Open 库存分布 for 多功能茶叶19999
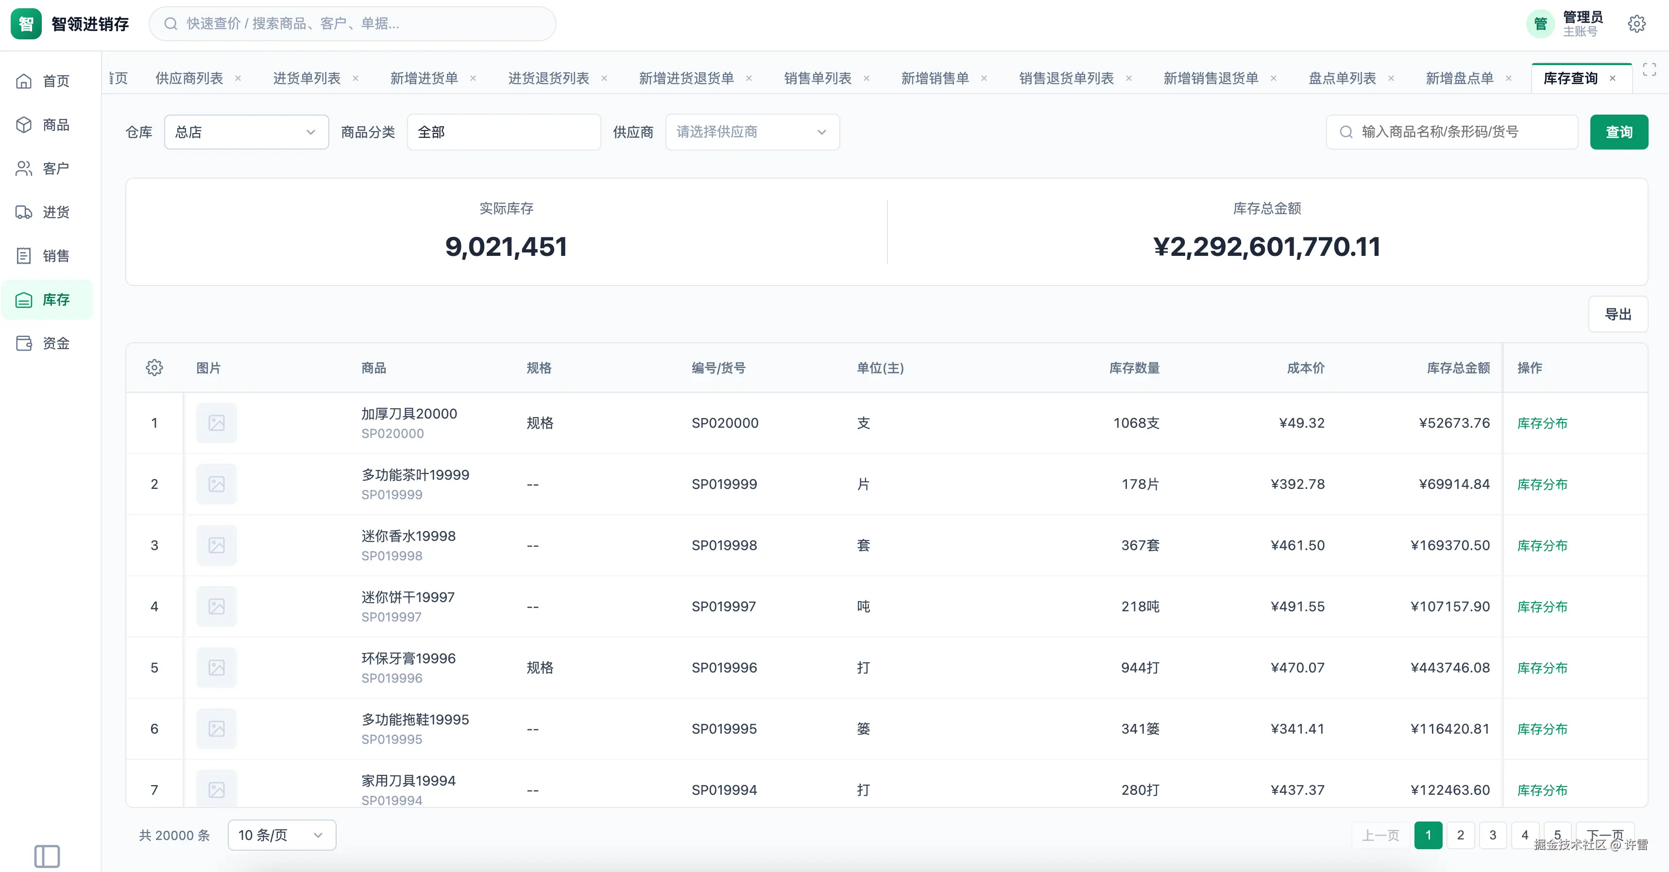1669x872 pixels. [1542, 485]
